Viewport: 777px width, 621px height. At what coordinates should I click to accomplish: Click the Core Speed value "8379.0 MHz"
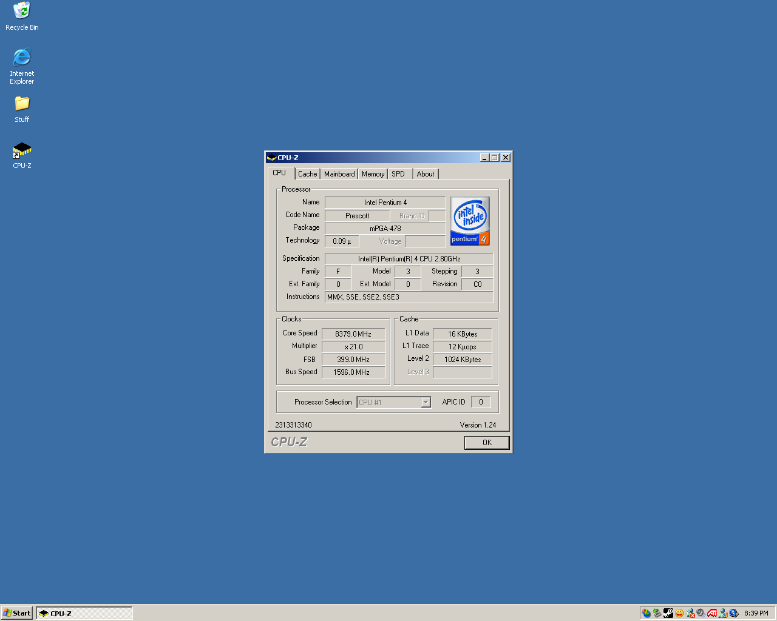tap(353, 334)
